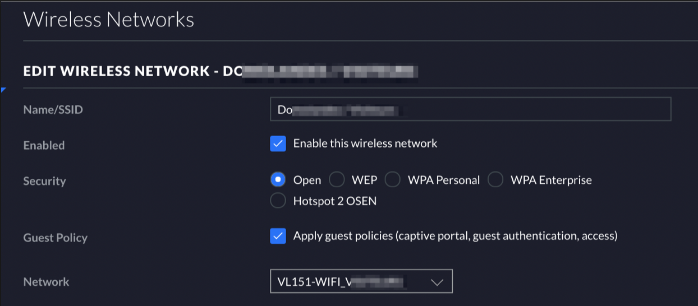
Task: Click the Guest Policy row label
Action: point(55,238)
